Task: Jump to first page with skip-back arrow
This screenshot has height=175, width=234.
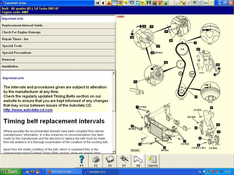Action: [97, 3]
